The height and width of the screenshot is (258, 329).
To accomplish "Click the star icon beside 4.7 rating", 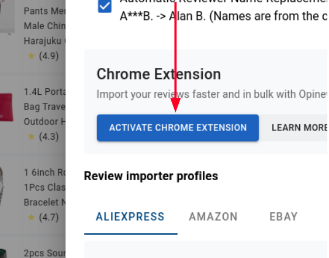I will (x=31, y=217).
